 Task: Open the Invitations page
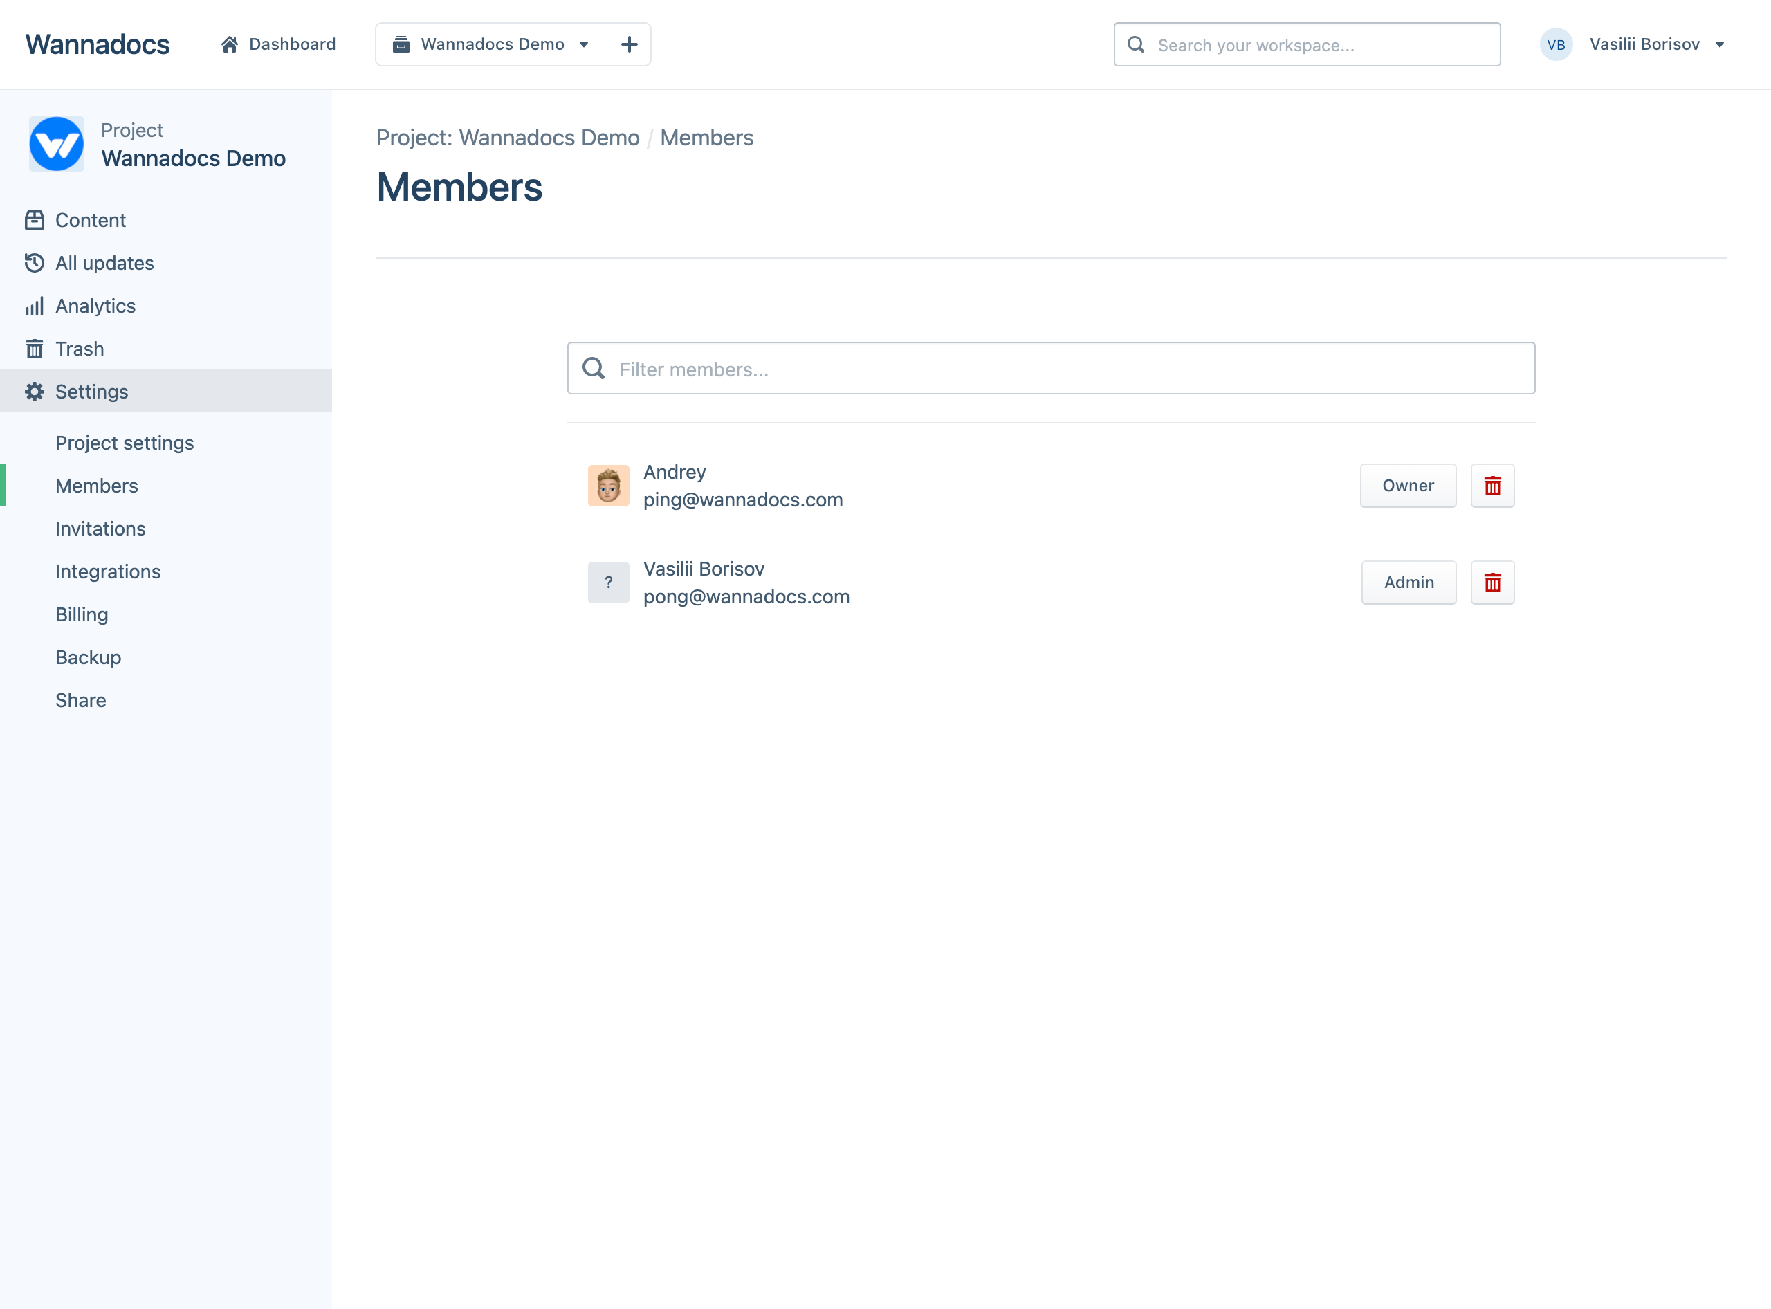[x=100, y=529]
